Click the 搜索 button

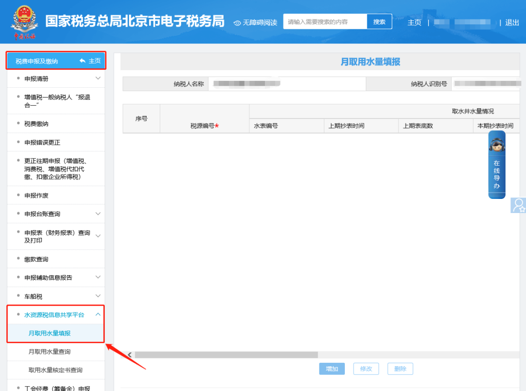coord(379,22)
